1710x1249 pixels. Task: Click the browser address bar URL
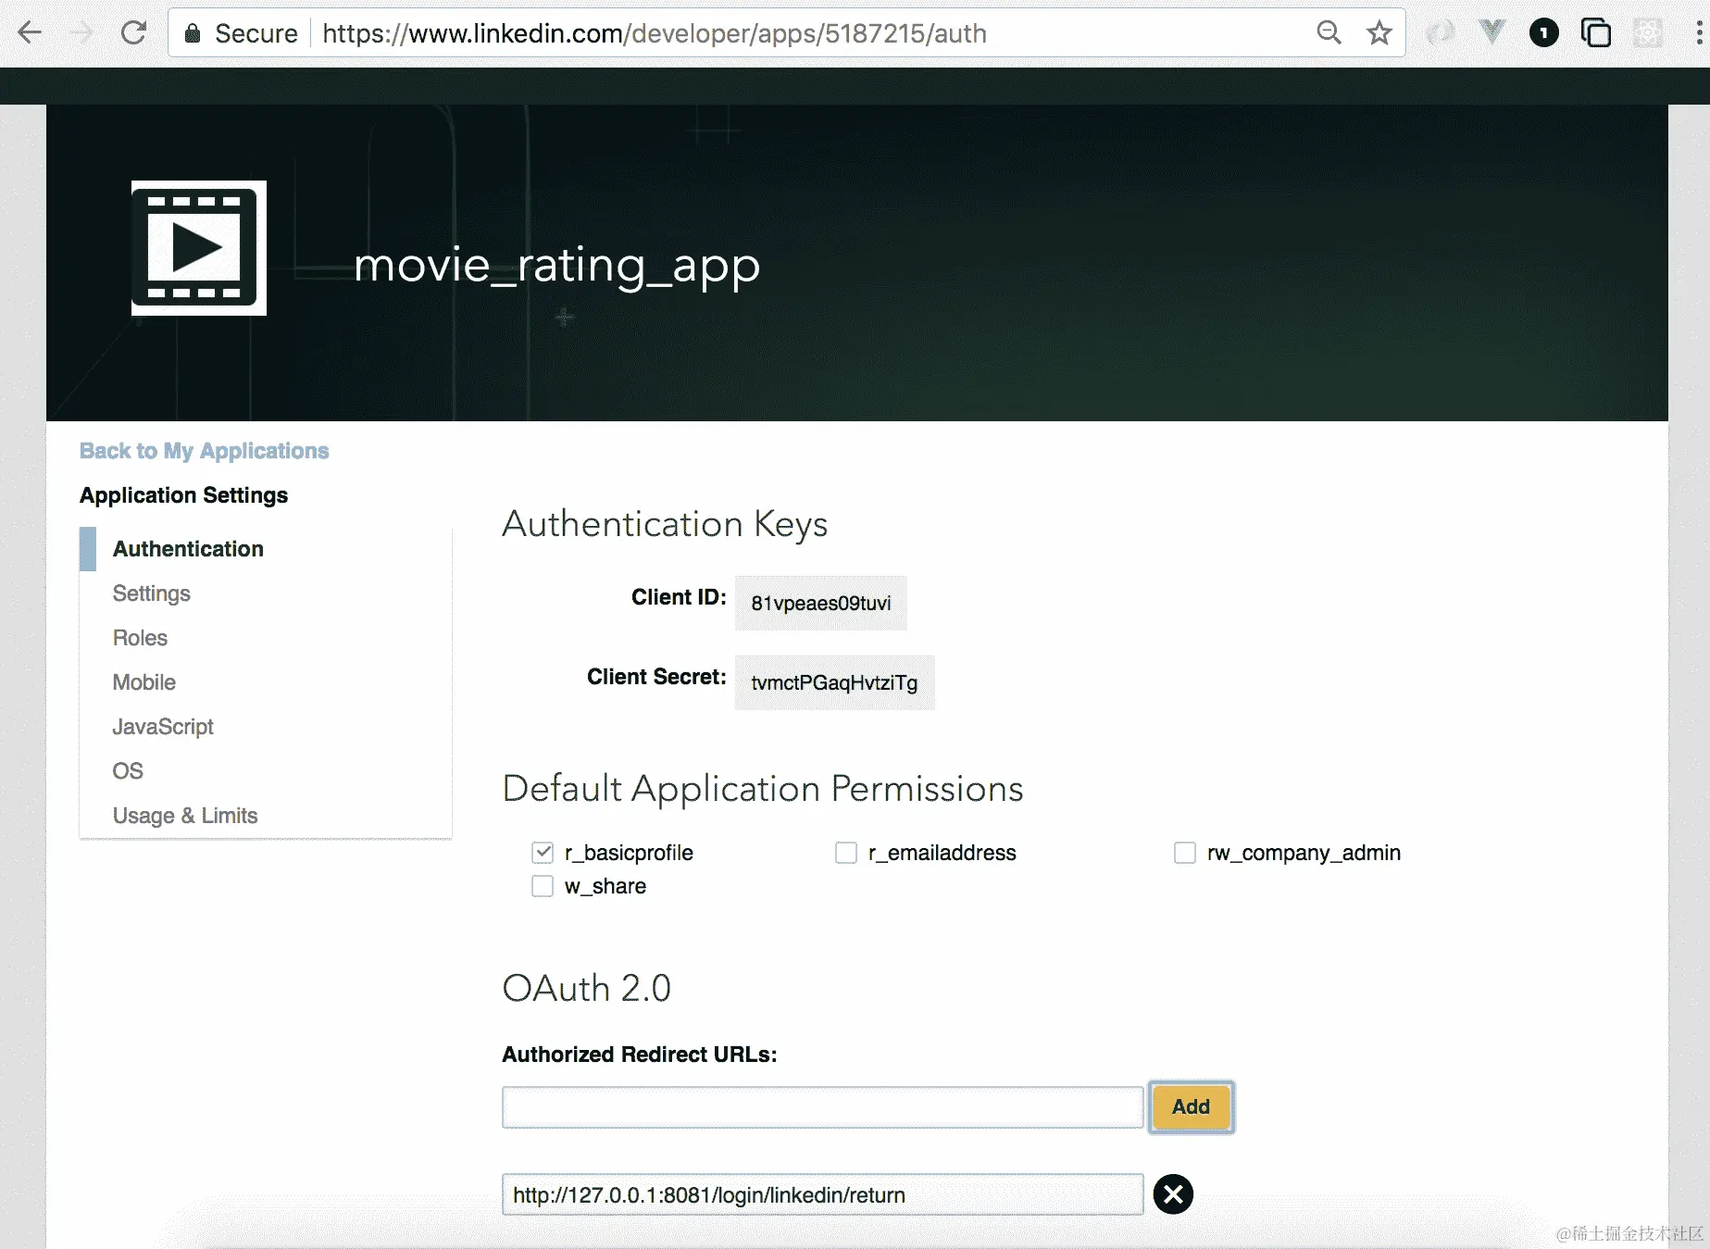coord(655,33)
